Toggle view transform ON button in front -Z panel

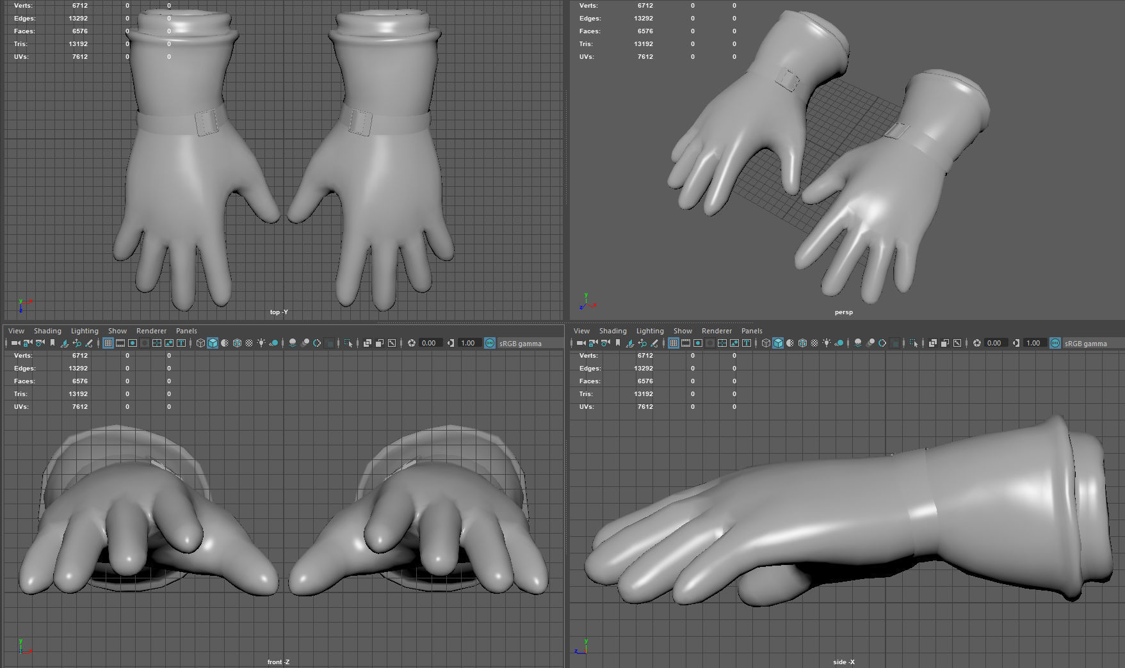click(490, 343)
